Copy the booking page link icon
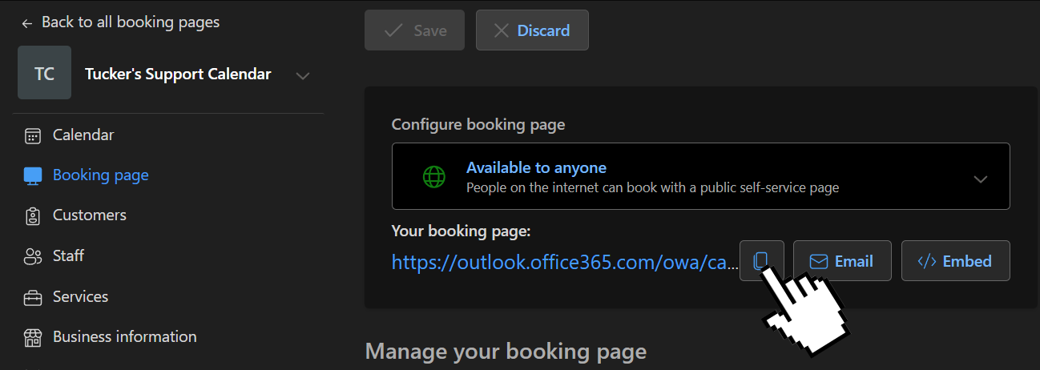 pyautogui.click(x=761, y=261)
